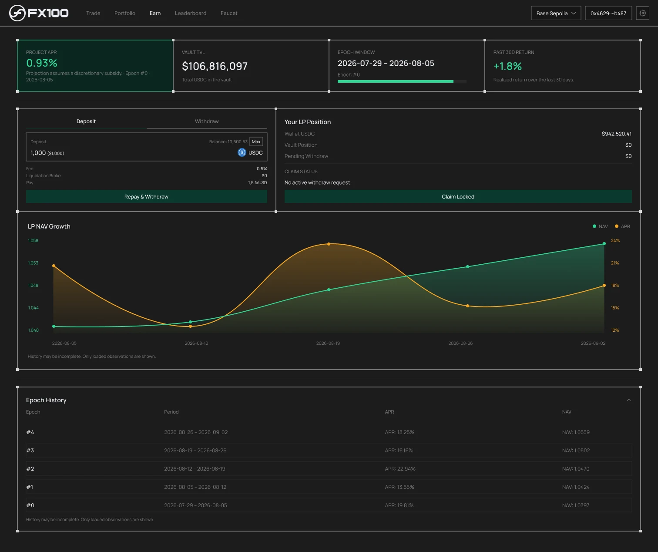Image resolution: width=658 pixels, height=552 pixels.
Task: Collapse the Epoch History section chevron
Action: (x=628, y=400)
